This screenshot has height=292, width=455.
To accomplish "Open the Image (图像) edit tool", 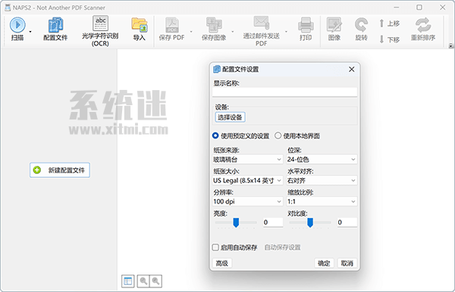I will (x=334, y=25).
